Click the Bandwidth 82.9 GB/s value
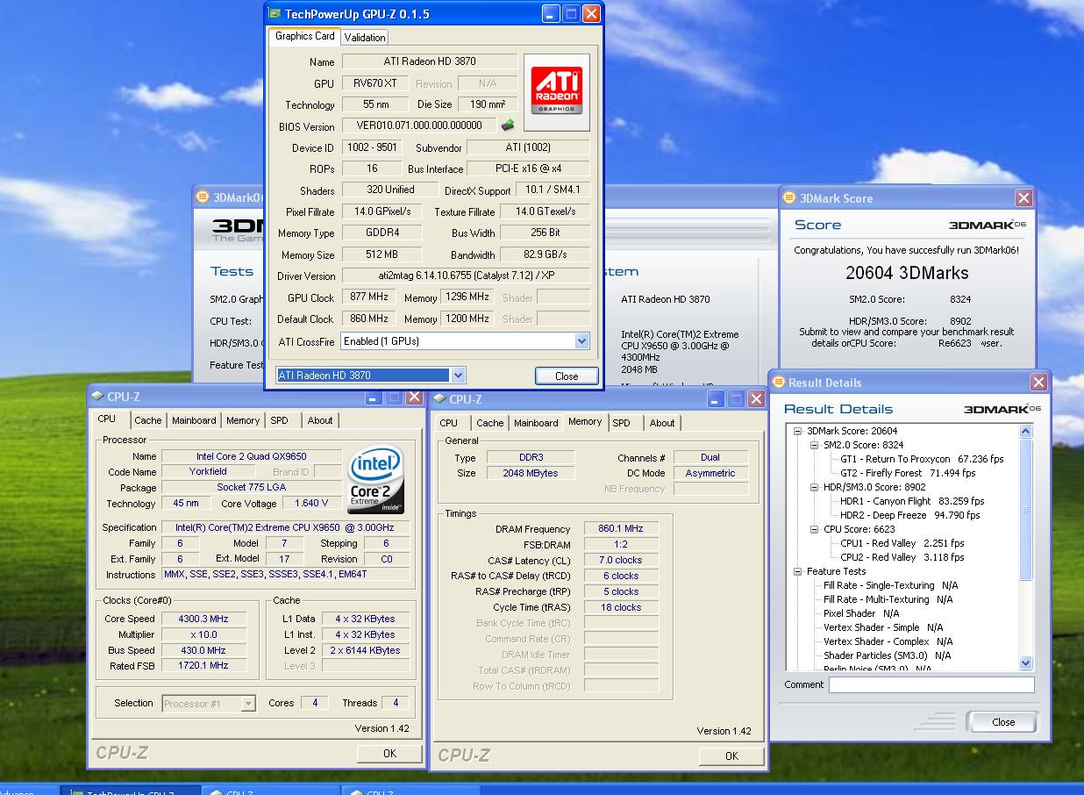 point(545,254)
